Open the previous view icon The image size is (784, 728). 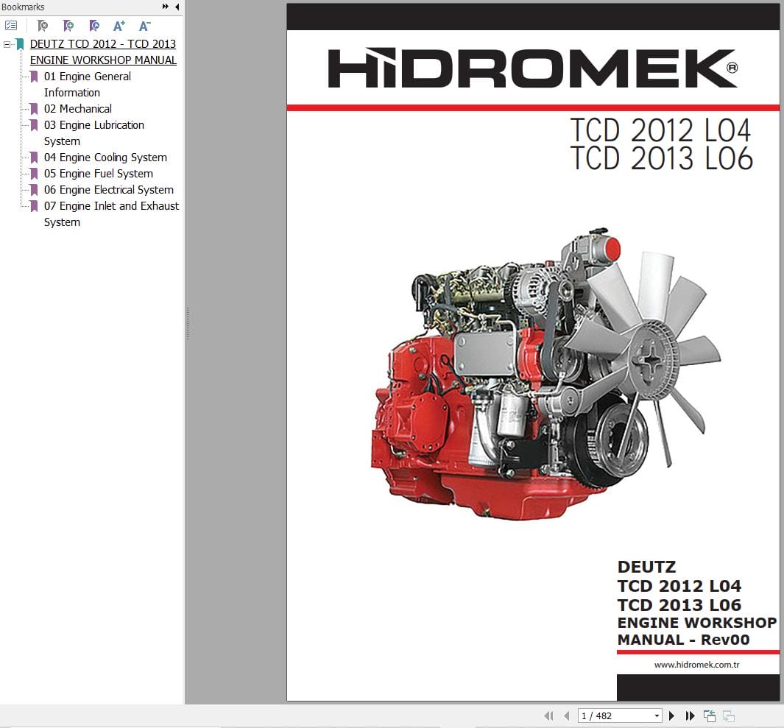click(x=709, y=715)
